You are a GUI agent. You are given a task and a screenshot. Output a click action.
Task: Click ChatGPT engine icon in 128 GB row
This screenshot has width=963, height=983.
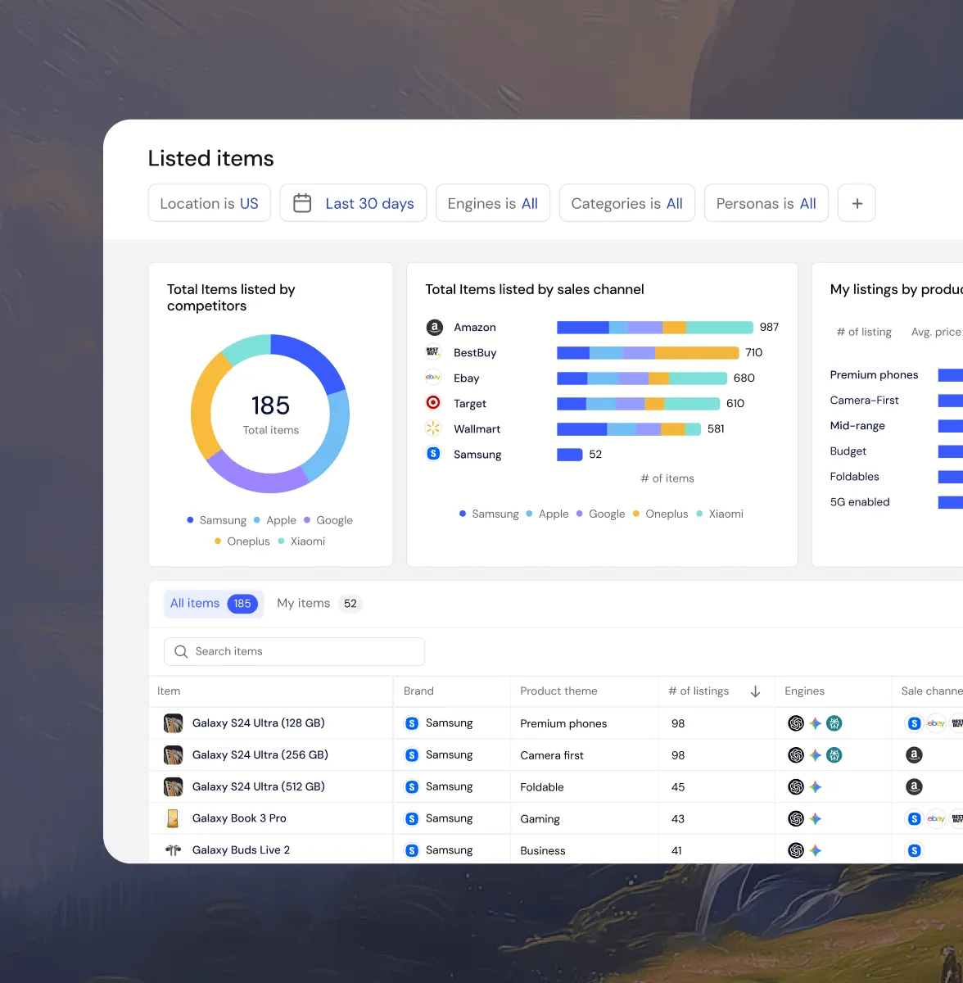[x=796, y=723]
